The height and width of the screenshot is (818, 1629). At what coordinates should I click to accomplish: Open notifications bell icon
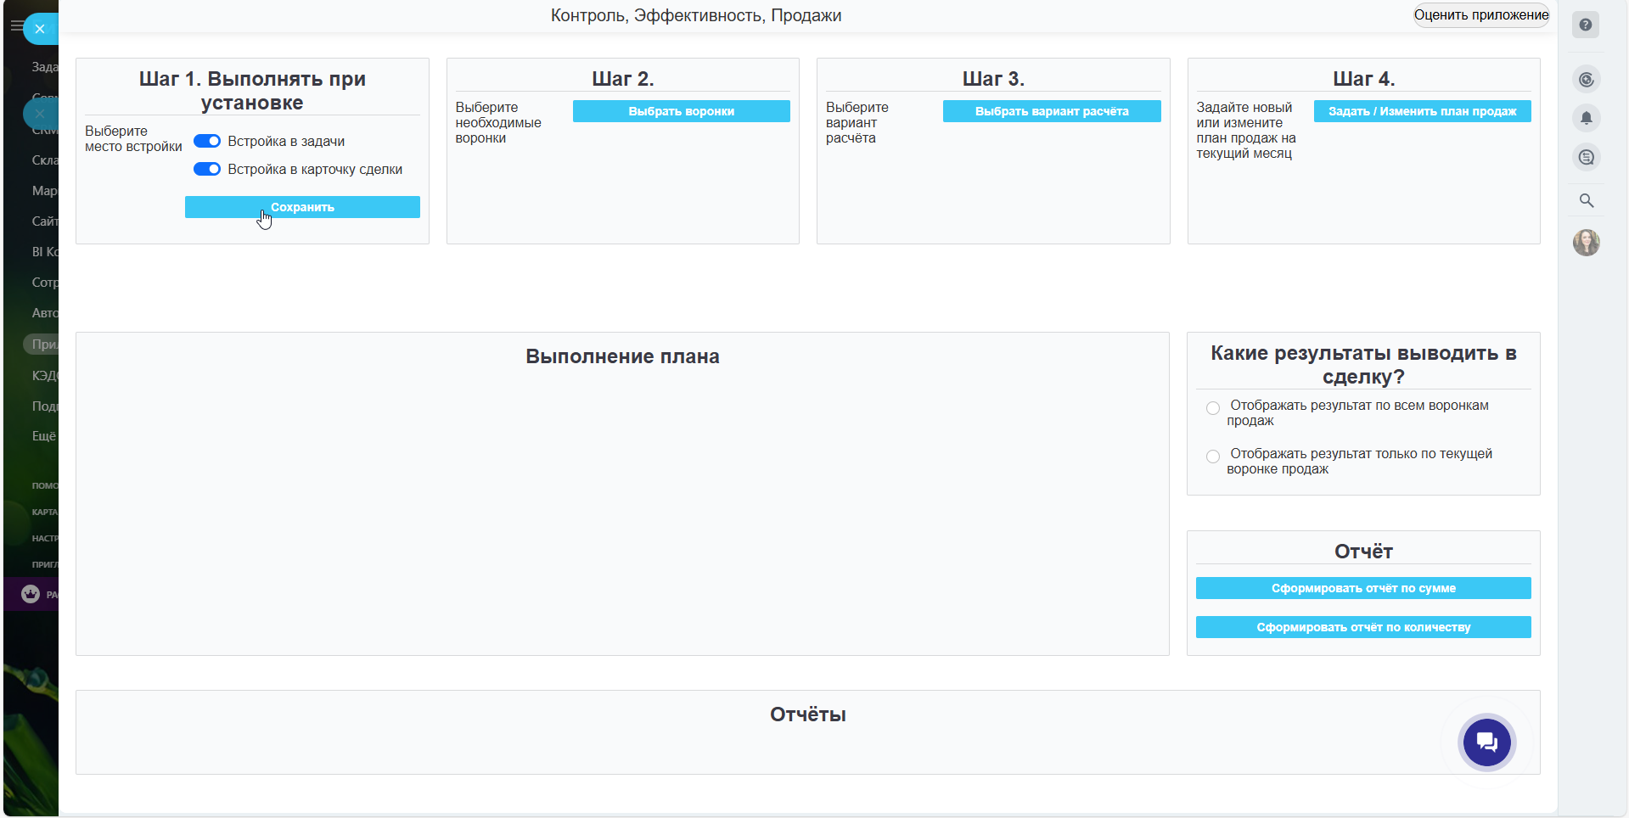tap(1586, 118)
